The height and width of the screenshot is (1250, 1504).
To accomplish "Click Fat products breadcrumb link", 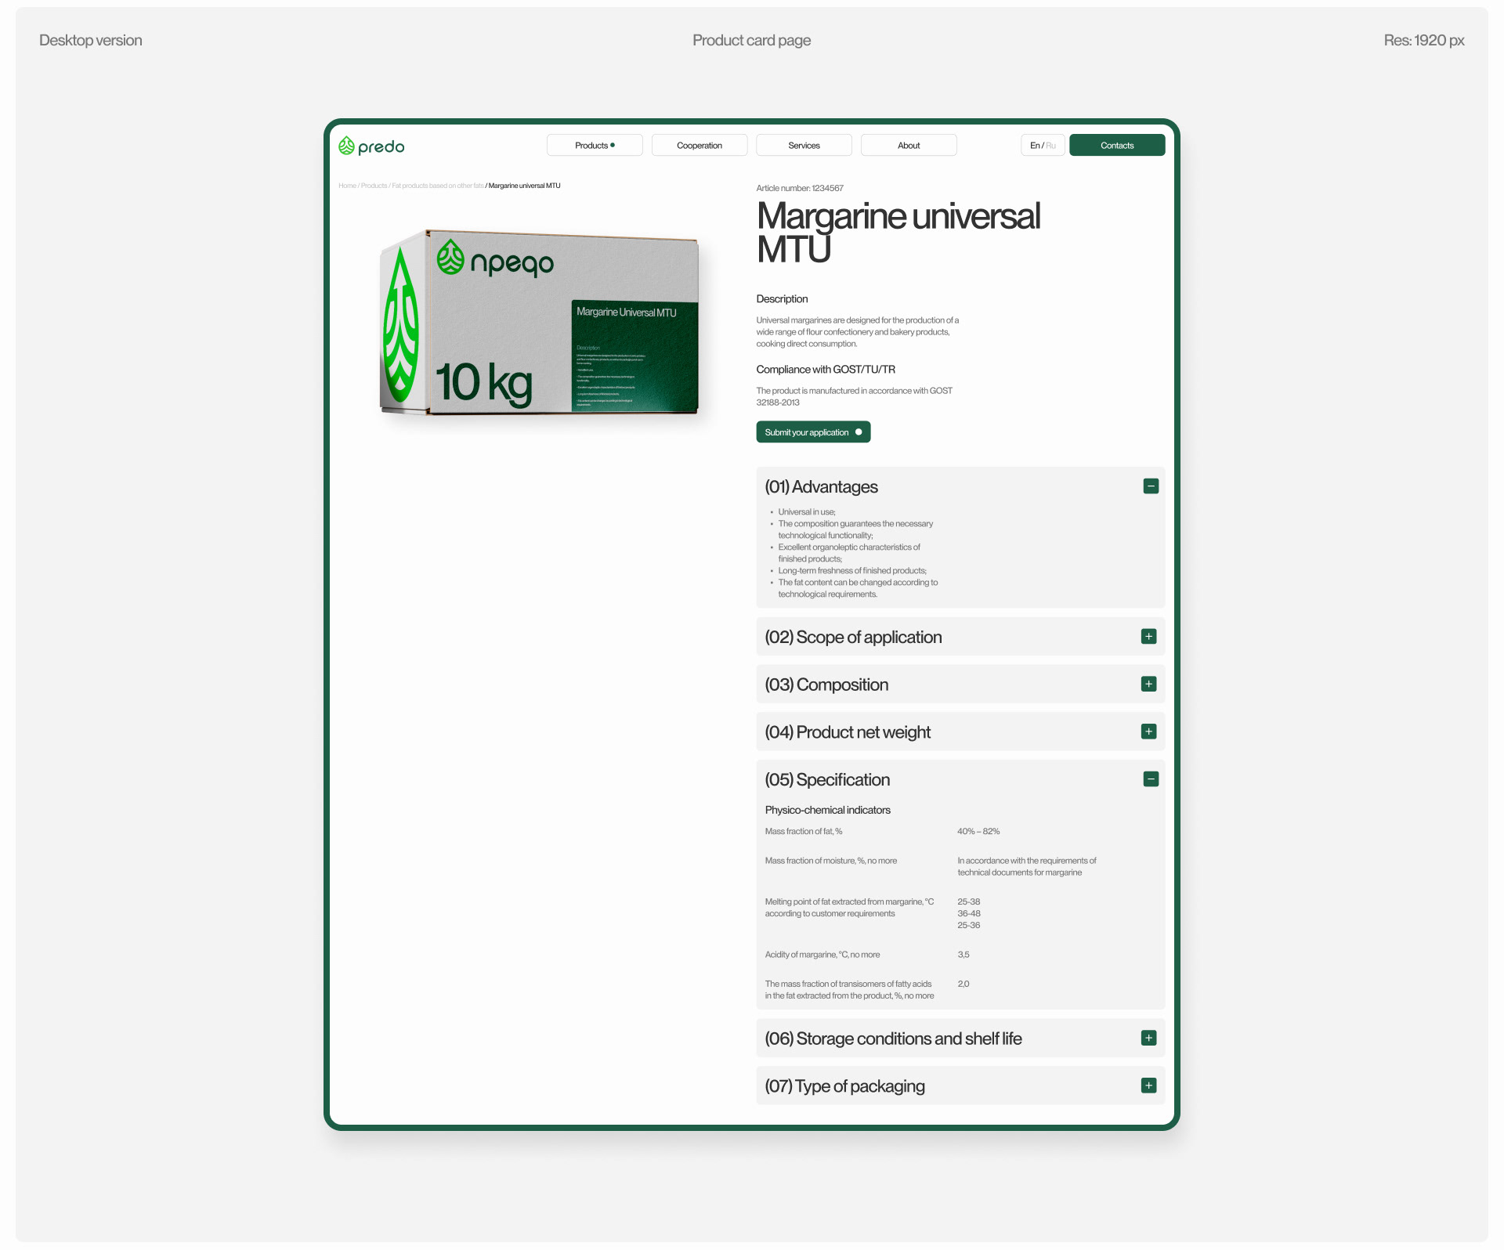I will pyautogui.click(x=438, y=186).
